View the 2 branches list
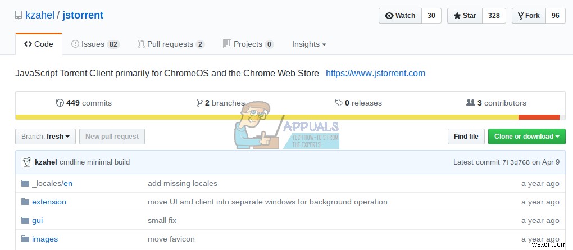573x250 pixels. (x=221, y=103)
